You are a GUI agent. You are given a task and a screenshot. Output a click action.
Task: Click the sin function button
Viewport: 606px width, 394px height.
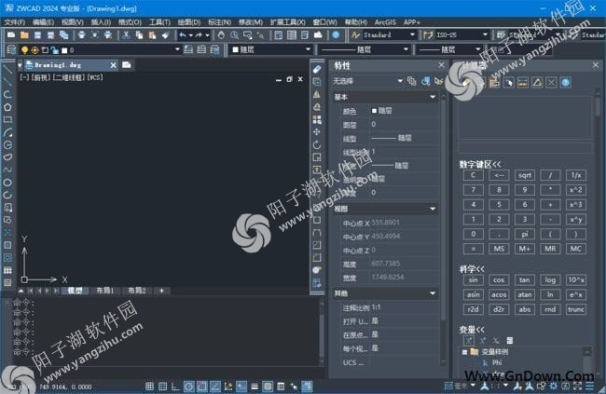(473, 280)
